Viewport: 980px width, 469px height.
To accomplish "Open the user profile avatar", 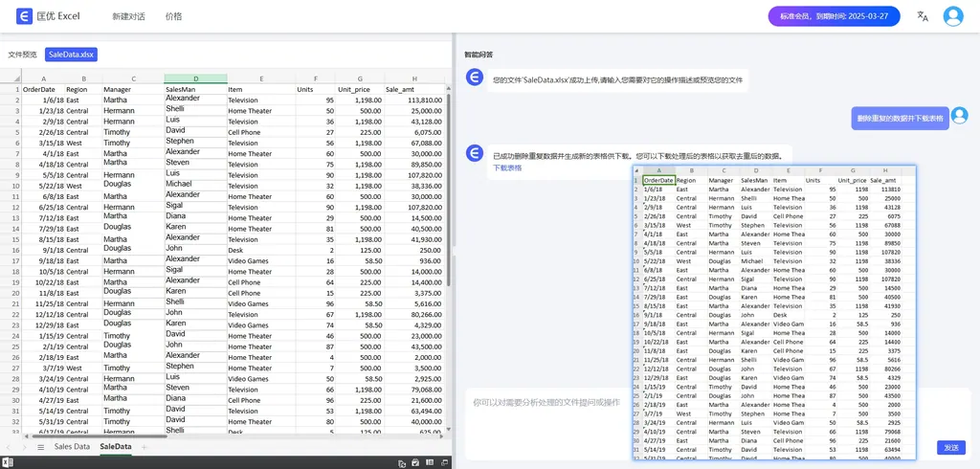I will (x=953, y=16).
